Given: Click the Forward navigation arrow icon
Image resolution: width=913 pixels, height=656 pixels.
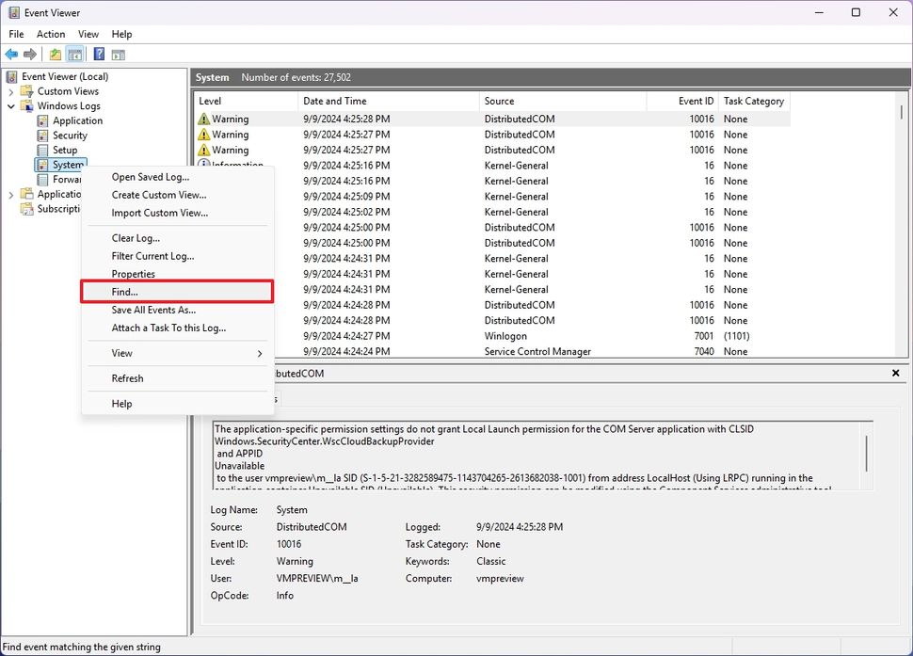Looking at the screenshot, I should tap(30, 54).
